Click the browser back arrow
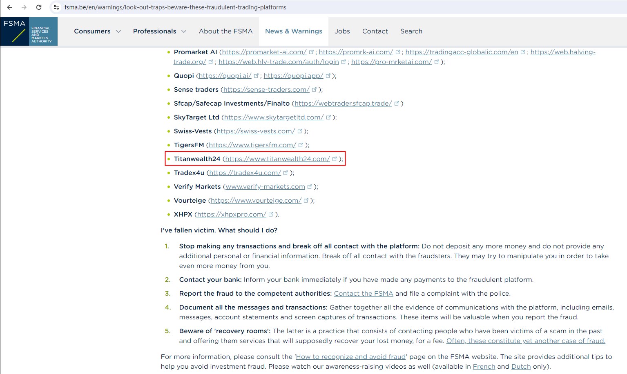627x374 pixels. (x=9, y=7)
